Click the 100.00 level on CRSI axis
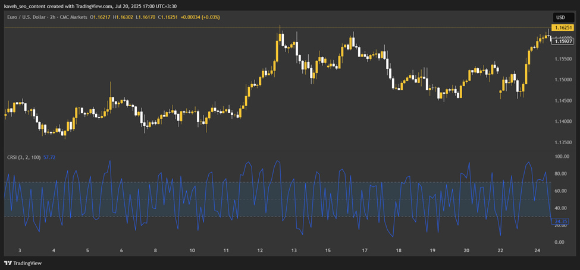This screenshot has width=580, height=270. click(561, 157)
